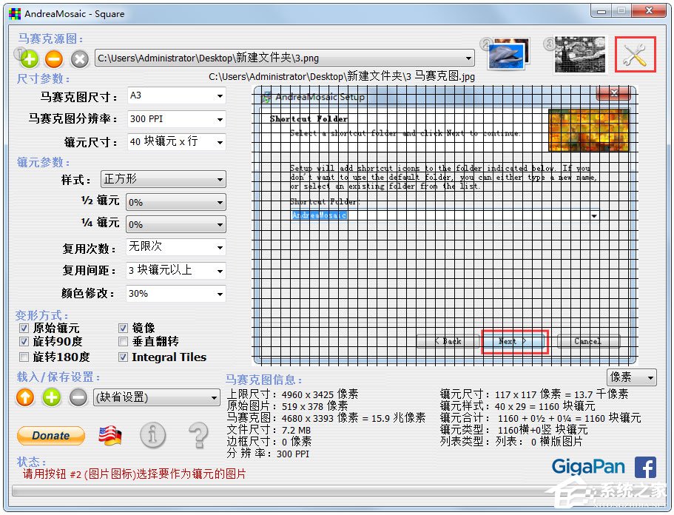The image size is (674, 515).
Task: Open the Facebook icon
Action: (x=645, y=468)
